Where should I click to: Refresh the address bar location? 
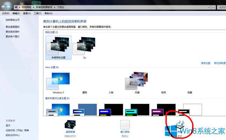point(213,7)
